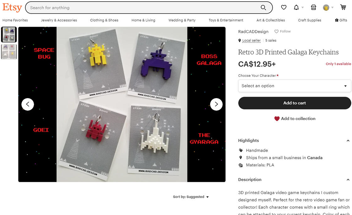Open the Toys & Entertainment category
The image size is (352, 215).
pyautogui.click(x=226, y=20)
